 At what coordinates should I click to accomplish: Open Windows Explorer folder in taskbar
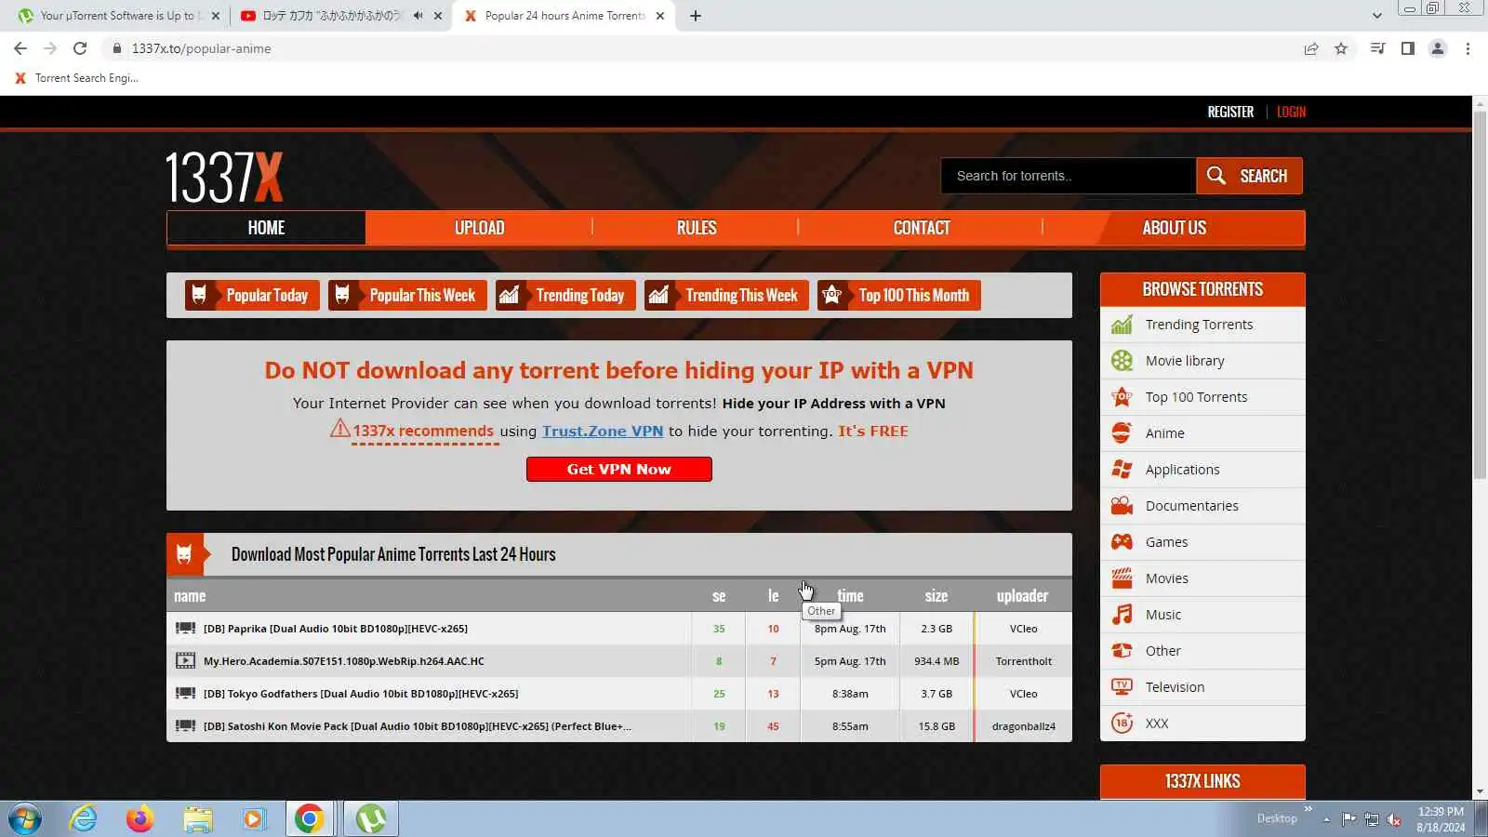(197, 818)
